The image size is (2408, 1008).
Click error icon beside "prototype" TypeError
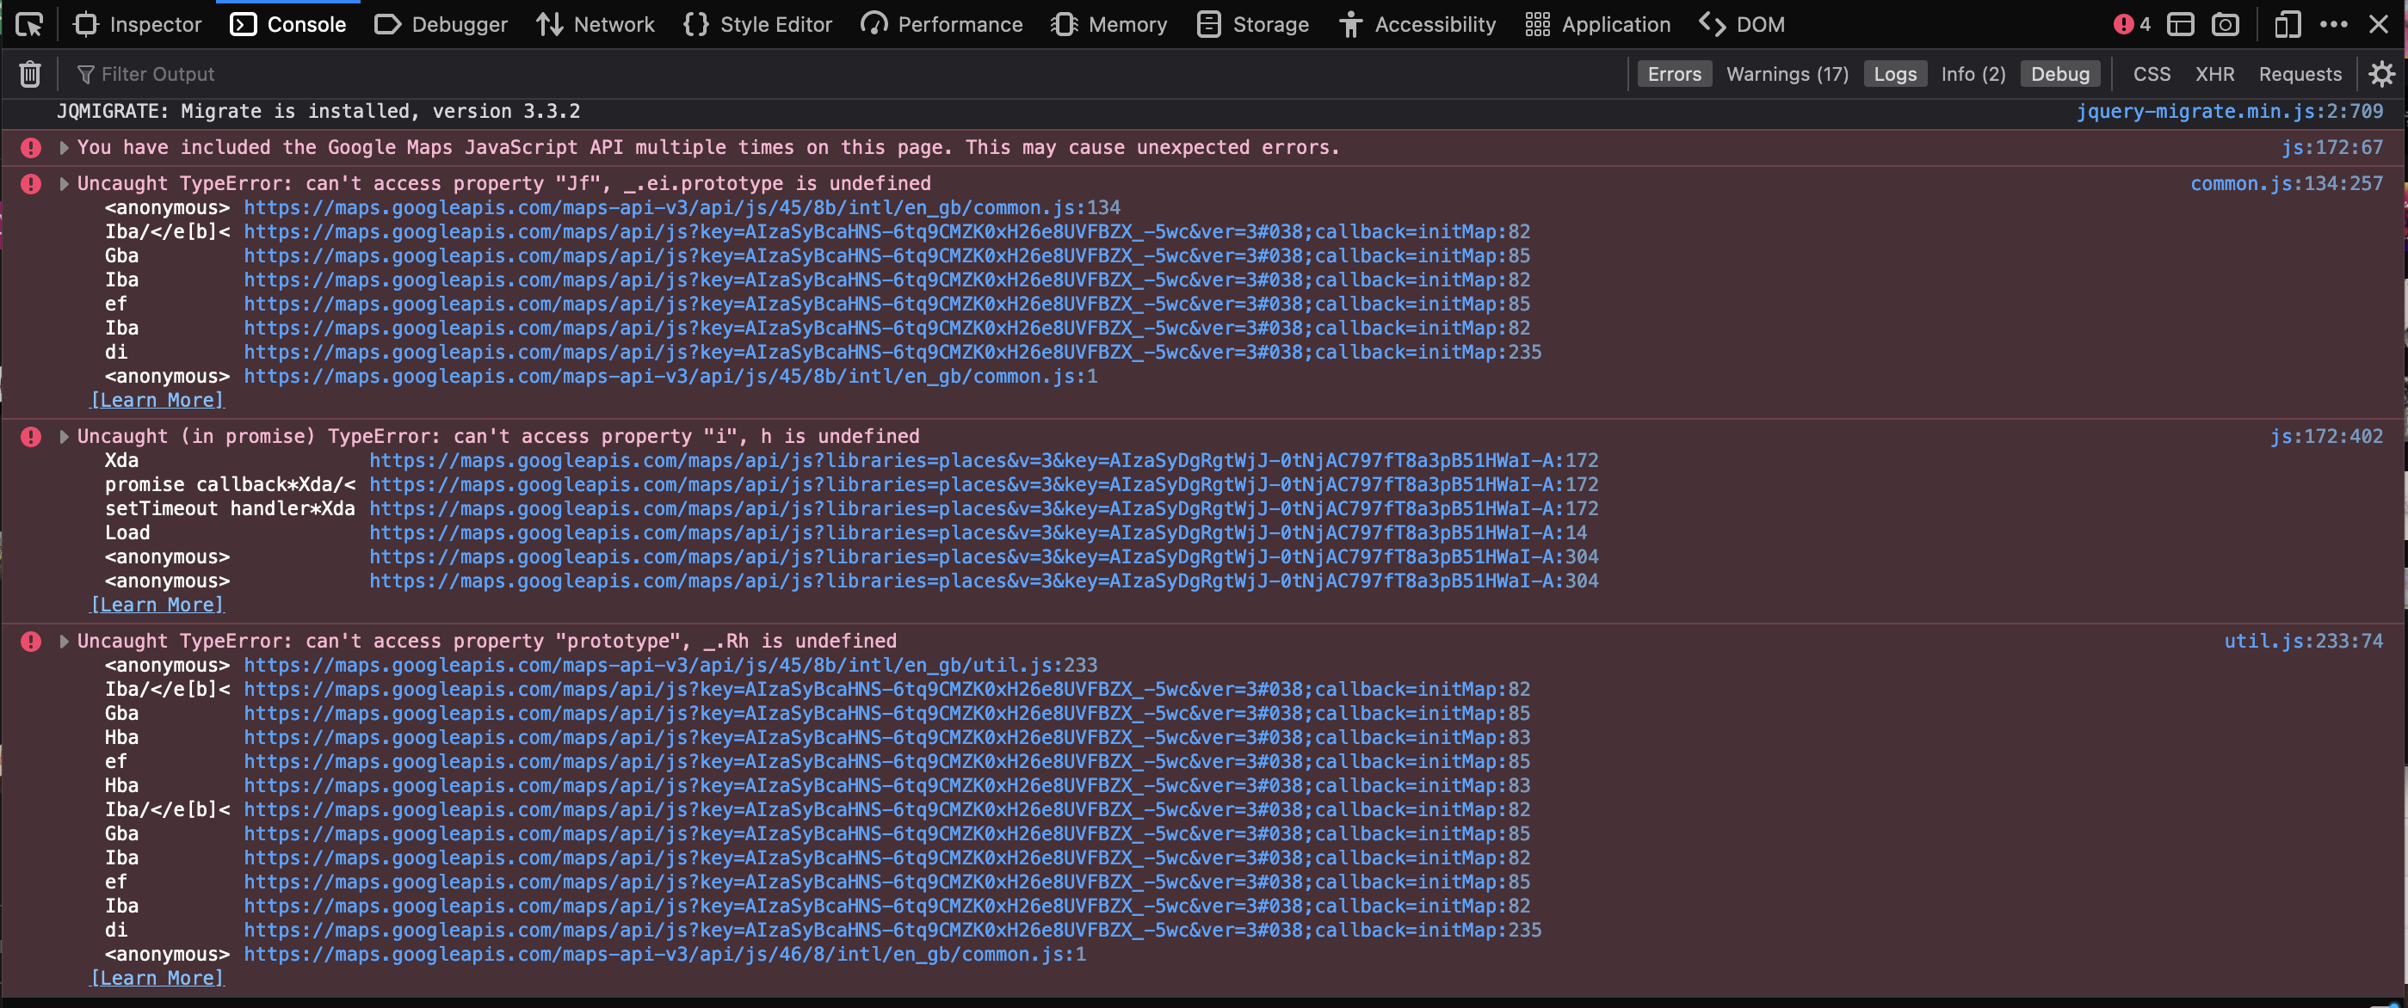point(31,642)
